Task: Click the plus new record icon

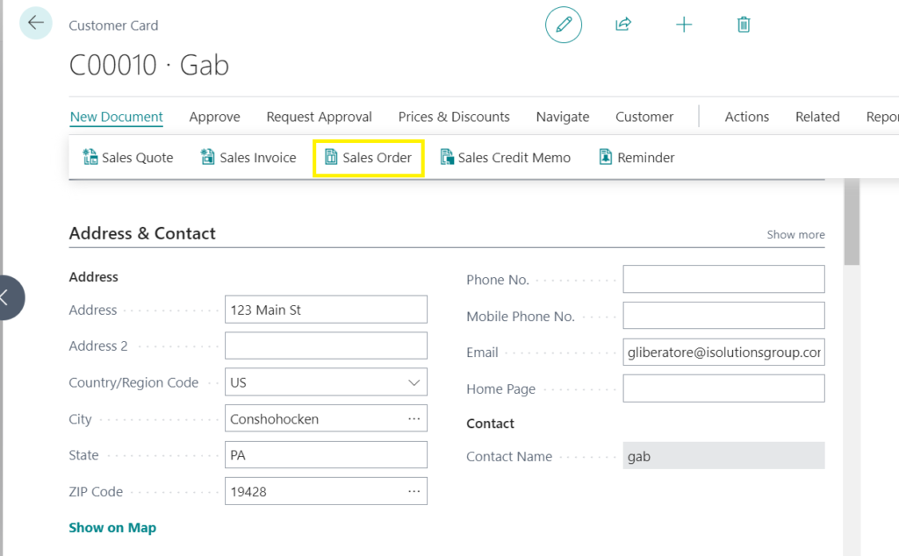Action: click(x=684, y=25)
